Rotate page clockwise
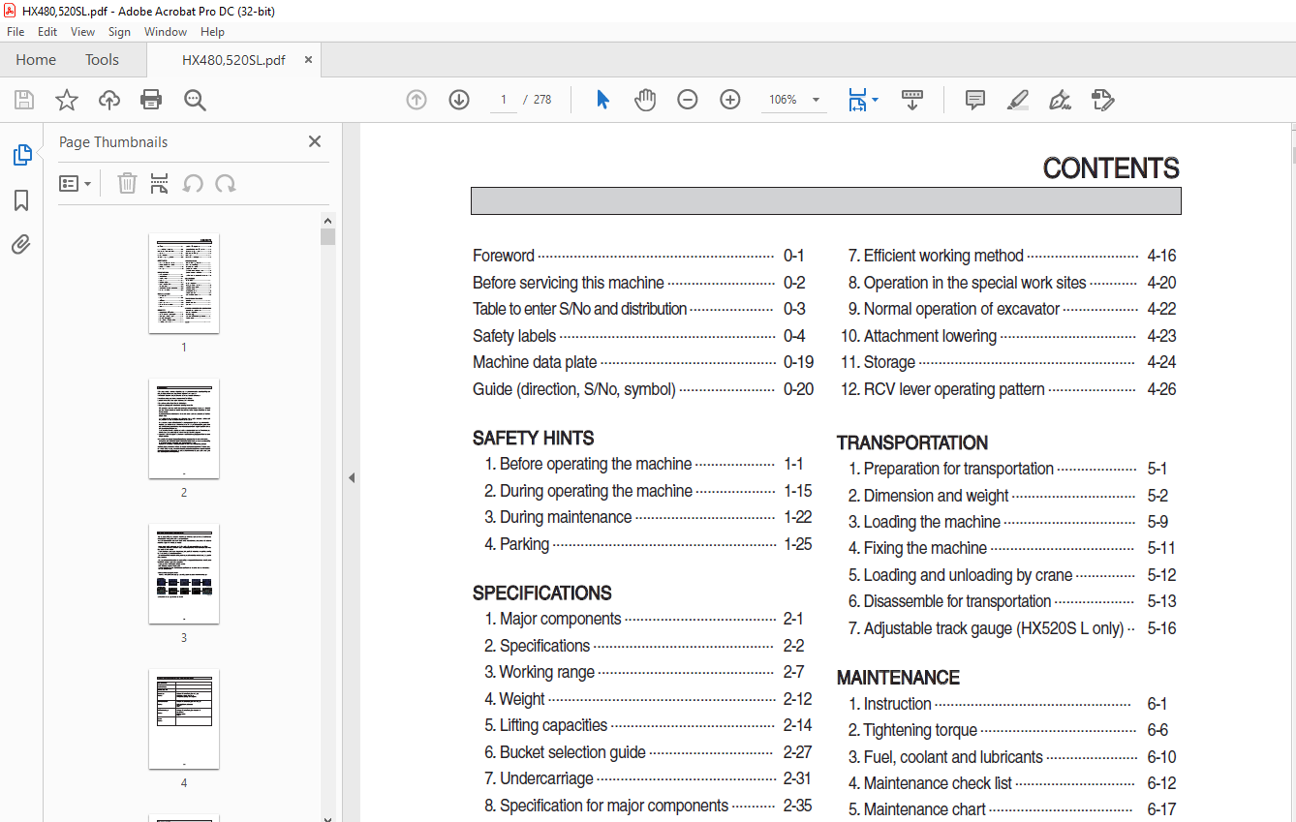Image resolution: width=1296 pixels, height=822 pixels. tap(226, 183)
